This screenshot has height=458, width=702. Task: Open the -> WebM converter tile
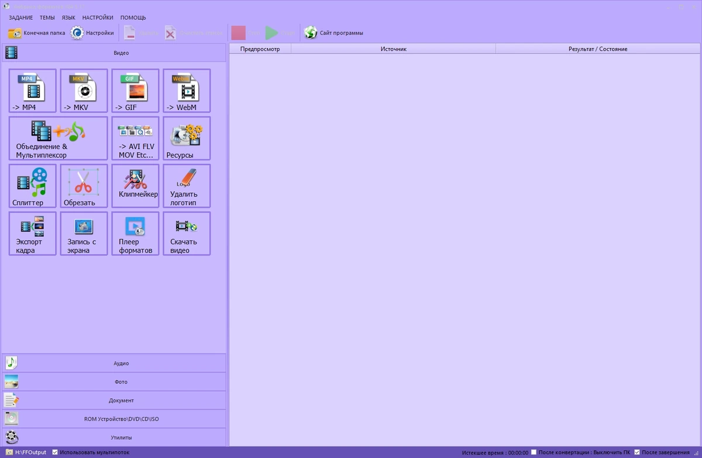coord(187,91)
